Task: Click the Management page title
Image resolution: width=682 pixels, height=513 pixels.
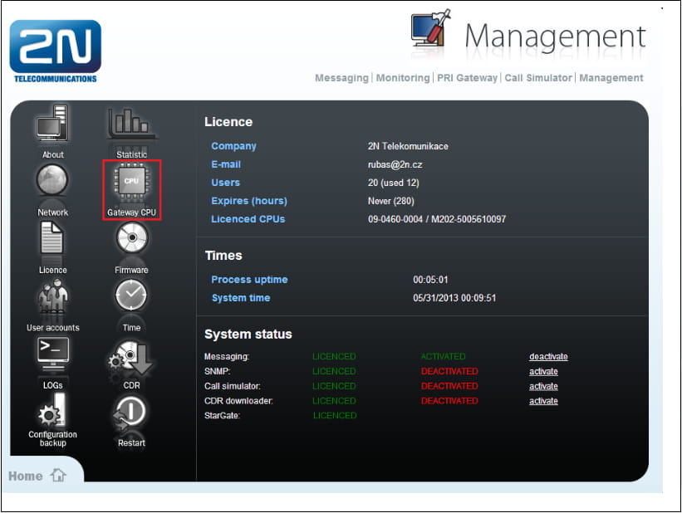Action: pos(555,37)
